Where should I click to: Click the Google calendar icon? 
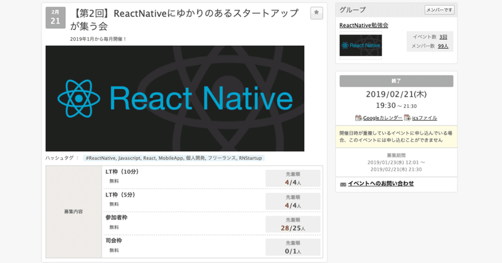pyautogui.click(x=358, y=118)
